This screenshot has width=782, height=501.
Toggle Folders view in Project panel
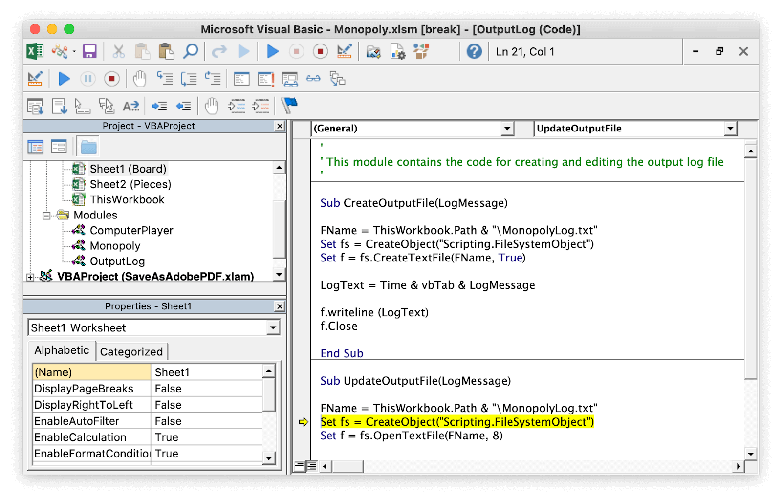(88, 147)
